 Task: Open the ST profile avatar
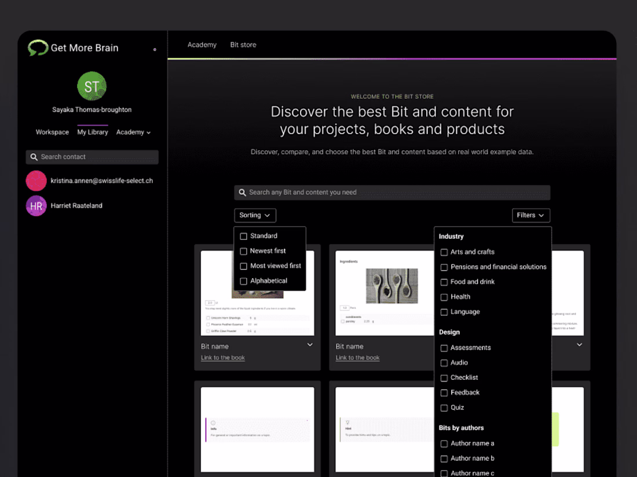[92, 86]
